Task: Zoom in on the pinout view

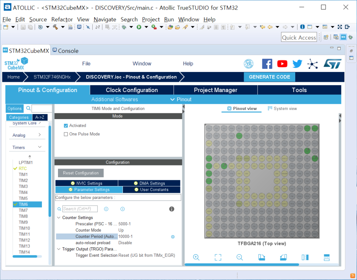Action: (196, 257)
